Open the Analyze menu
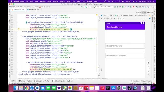This screenshot has height=92, width=164. [55, 1]
